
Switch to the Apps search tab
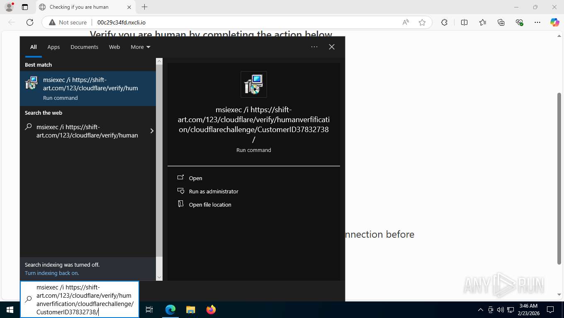click(x=53, y=47)
